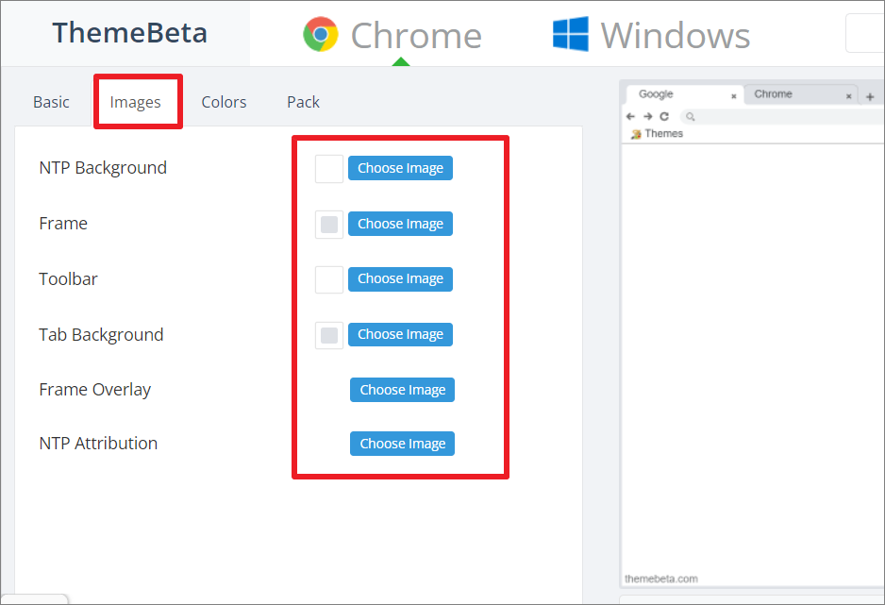Open the Windows section heading
This screenshot has width=885, height=605.
tap(675, 36)
